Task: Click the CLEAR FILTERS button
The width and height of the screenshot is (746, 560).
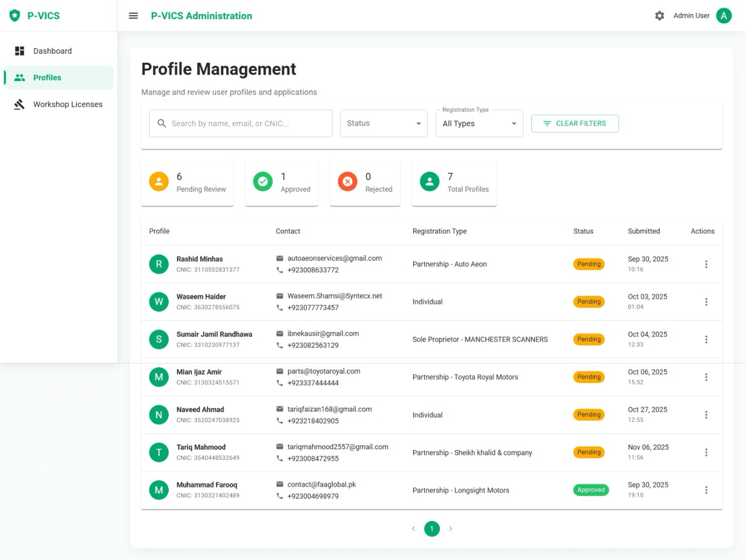Action: (575, 123)
